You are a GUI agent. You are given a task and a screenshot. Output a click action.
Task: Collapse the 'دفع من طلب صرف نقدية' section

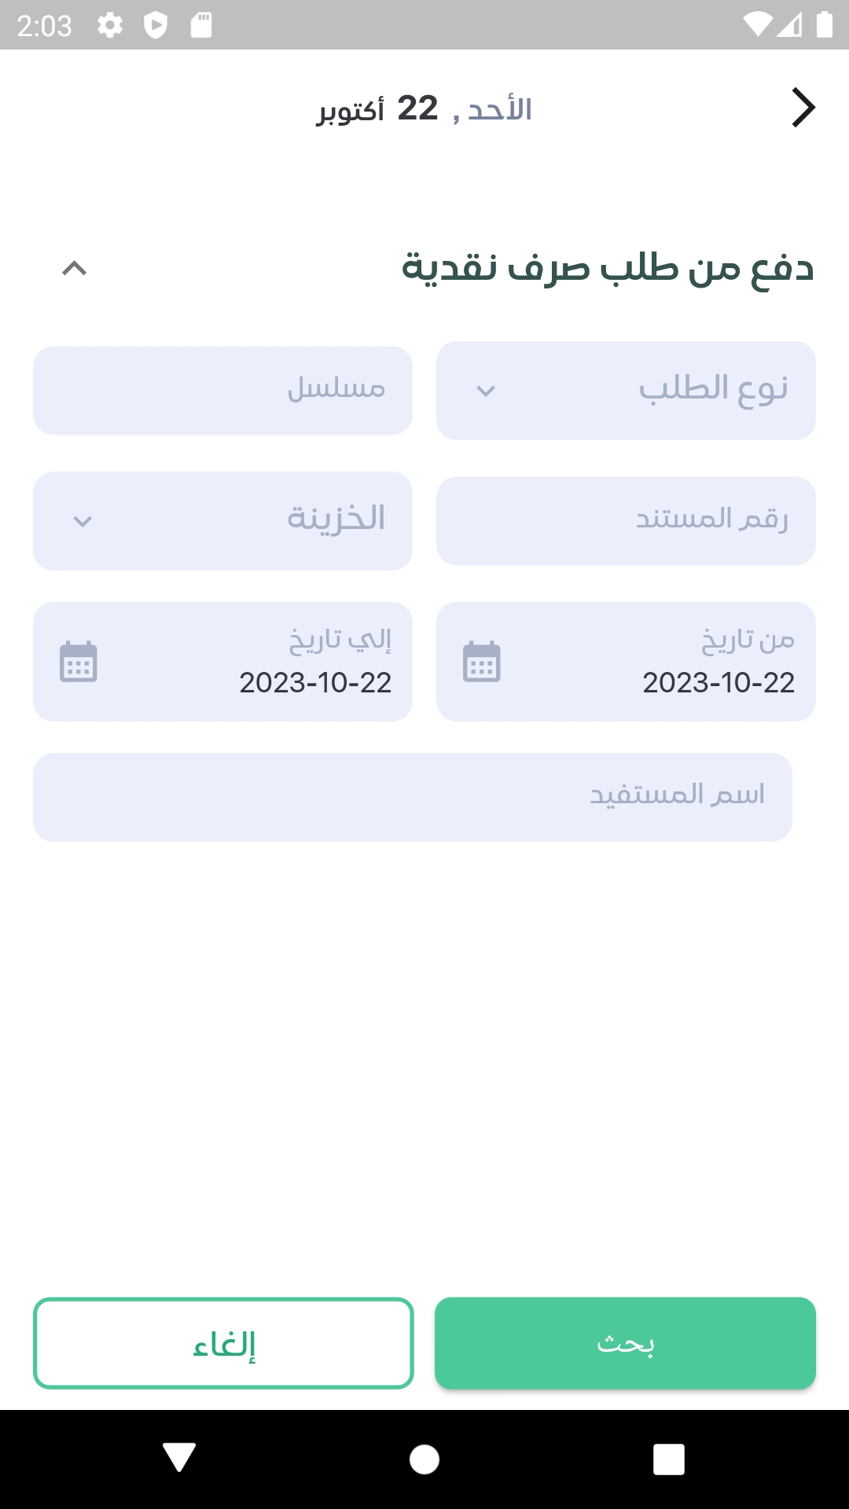tap(75, 269)
